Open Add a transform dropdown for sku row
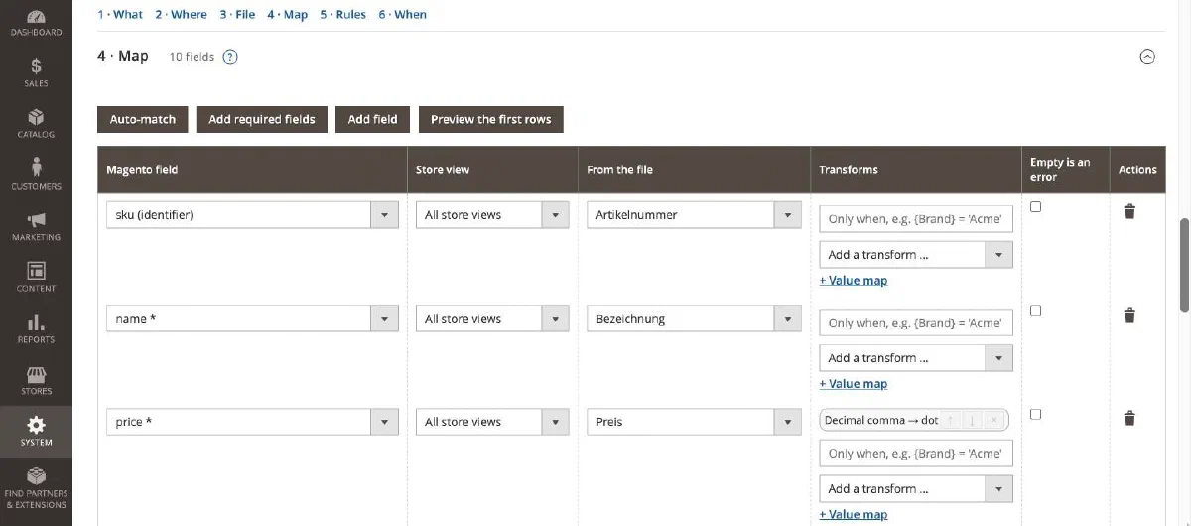 click(x=916, y=255)
